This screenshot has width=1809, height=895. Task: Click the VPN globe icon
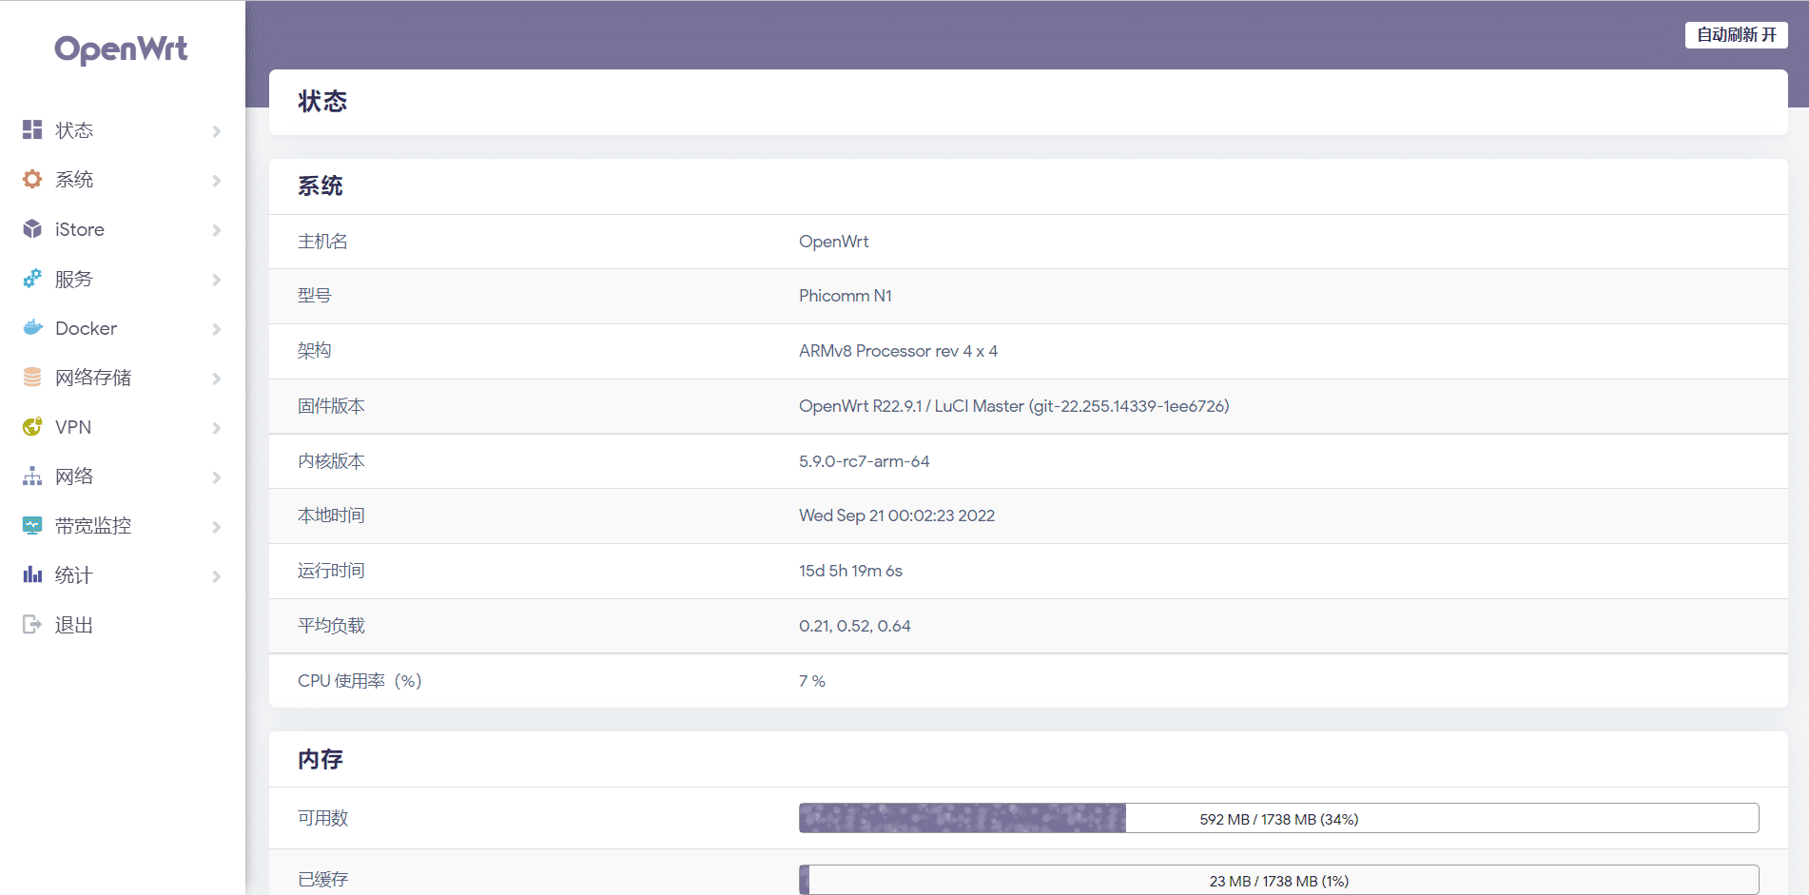[x=32, y=426]
